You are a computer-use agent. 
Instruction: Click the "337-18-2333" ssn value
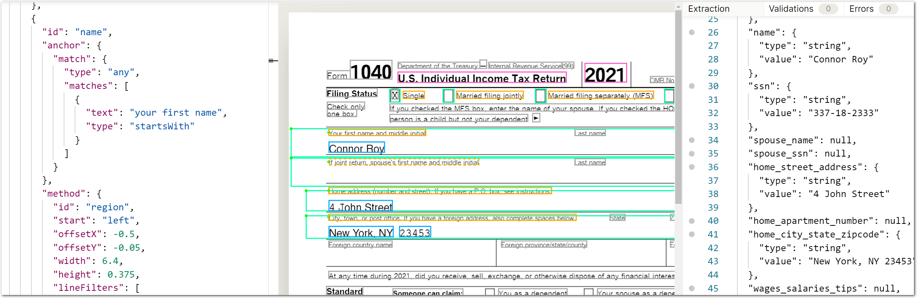[843, 113]
